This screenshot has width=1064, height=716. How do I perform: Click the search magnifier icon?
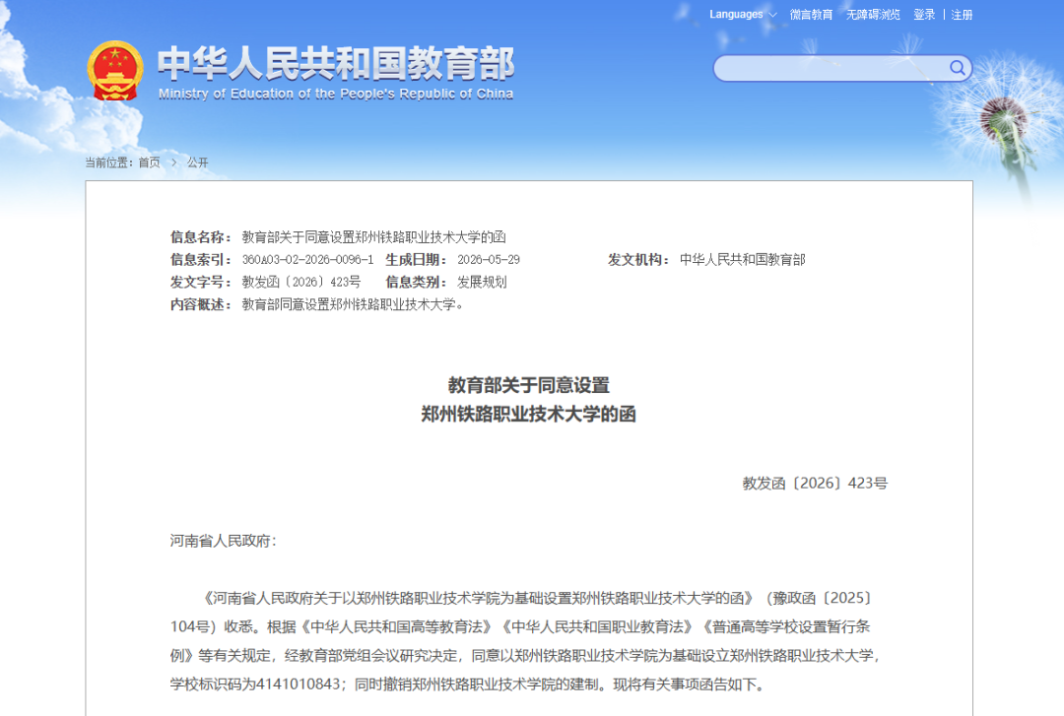pyautogui.click(x=957, y=68)
